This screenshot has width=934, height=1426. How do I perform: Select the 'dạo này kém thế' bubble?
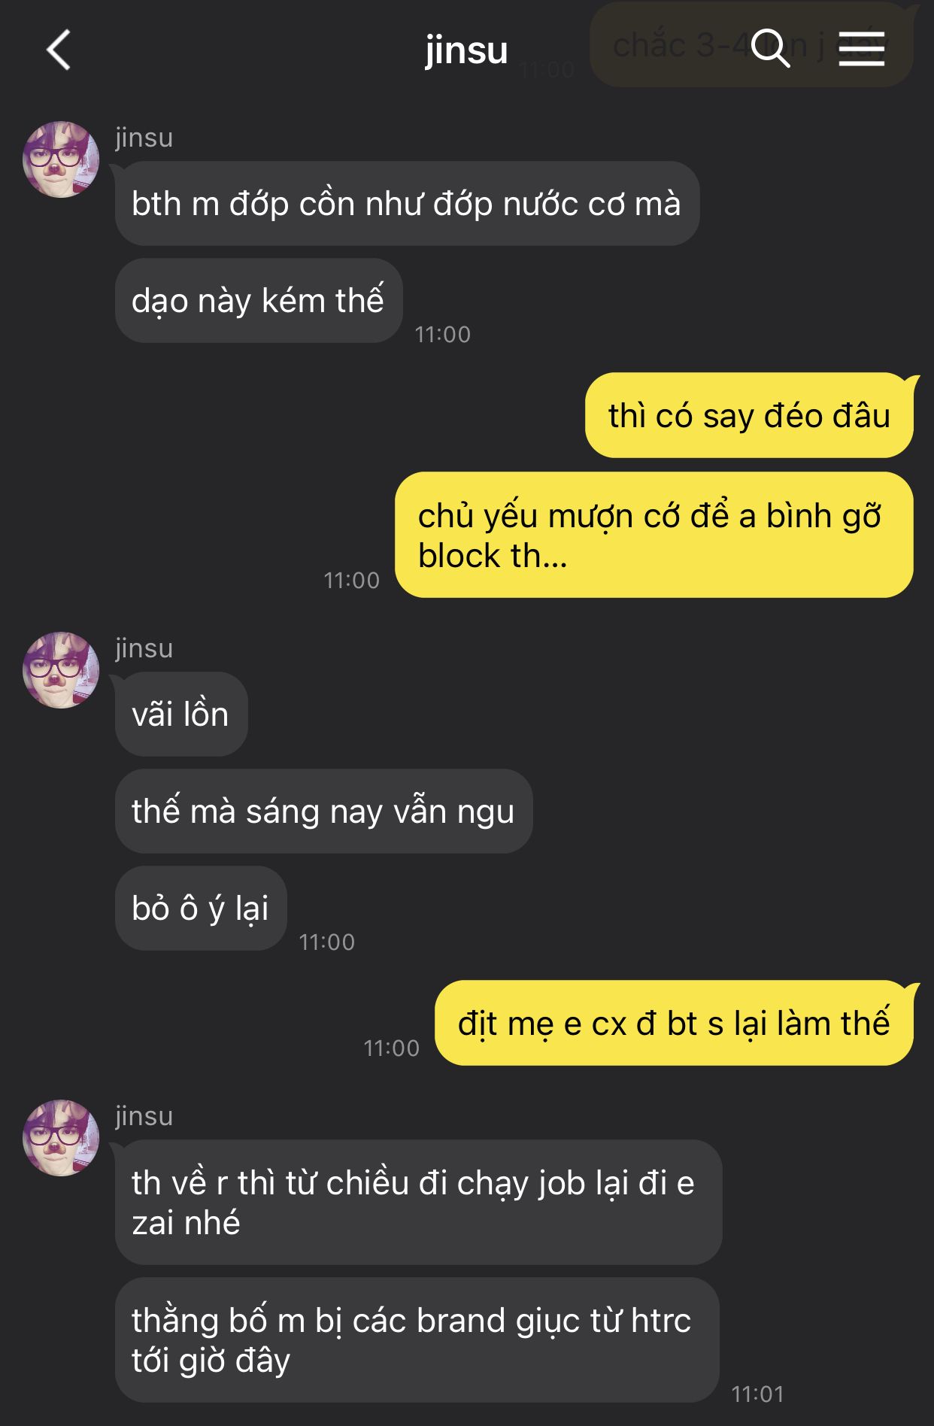click(x=259, y=300)
